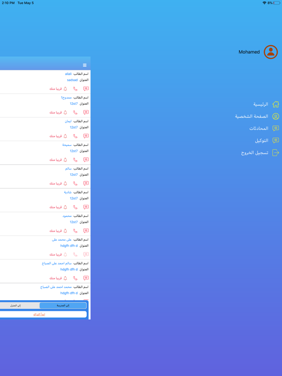282x376 pixels.
Task: Go to الرئيسية home menu item
Action: click(266, 104)
